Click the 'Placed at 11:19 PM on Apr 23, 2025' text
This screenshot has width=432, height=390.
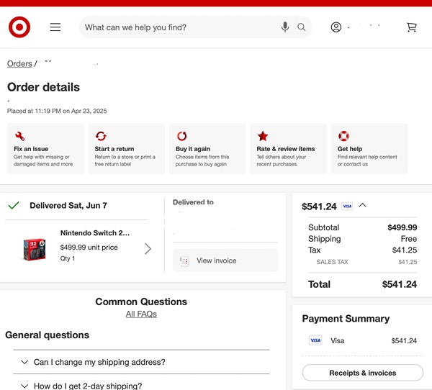(57, 111)
